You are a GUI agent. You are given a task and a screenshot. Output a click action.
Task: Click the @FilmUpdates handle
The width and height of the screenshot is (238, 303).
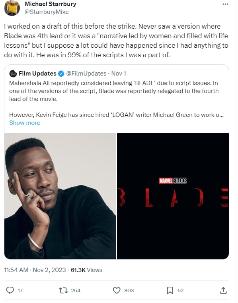86,74
